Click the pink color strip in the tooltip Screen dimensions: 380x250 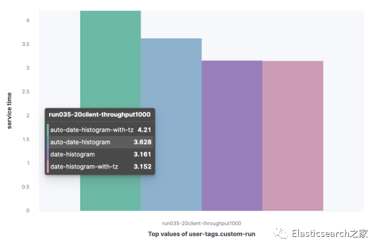pos(48,167)
